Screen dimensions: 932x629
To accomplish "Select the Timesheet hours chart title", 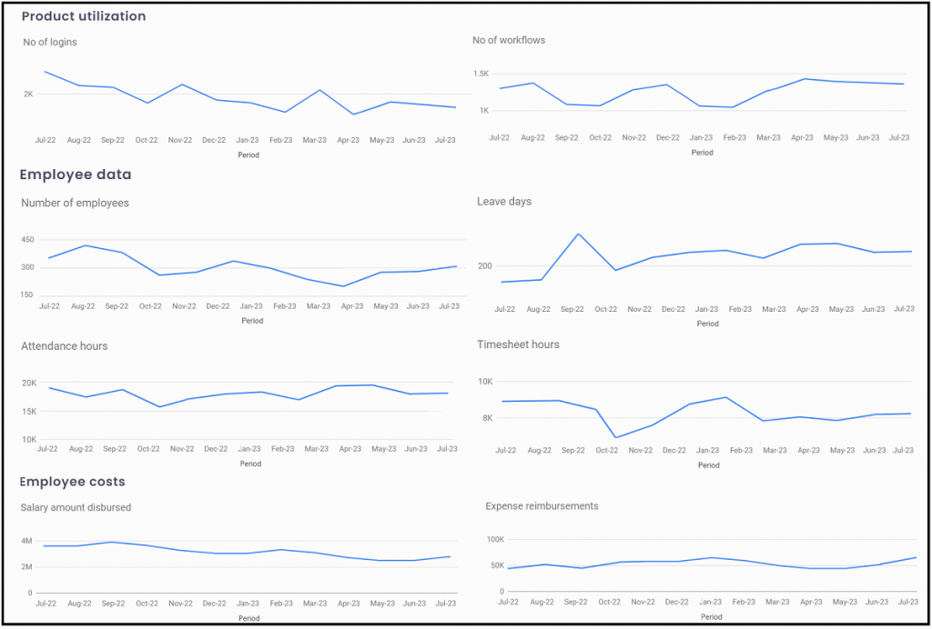I will [x=518, y=344].
